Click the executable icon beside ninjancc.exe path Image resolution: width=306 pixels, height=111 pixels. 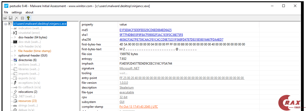[x=10, y=24]
